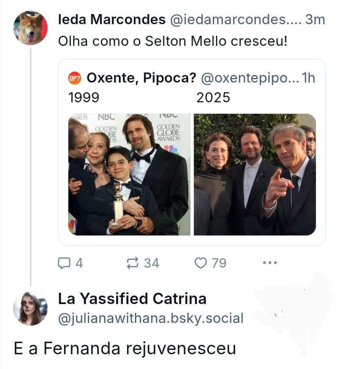Screen dimensions: 339x369
Task: Click the reply speech bubble icon
Action: coord(65,263)
